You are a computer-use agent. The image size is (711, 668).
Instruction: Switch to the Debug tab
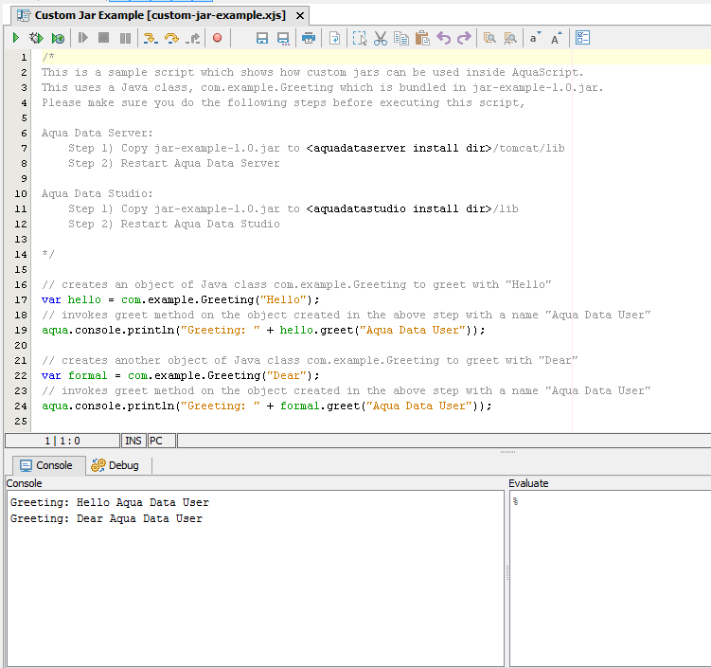[116, 465]
